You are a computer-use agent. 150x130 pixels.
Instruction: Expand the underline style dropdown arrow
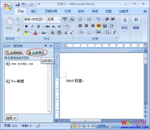pyautogui.click(x=43, y=26)
